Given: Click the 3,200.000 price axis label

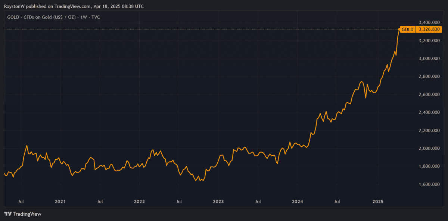Looking at the screenshot, I should click(x=429, y=40).
